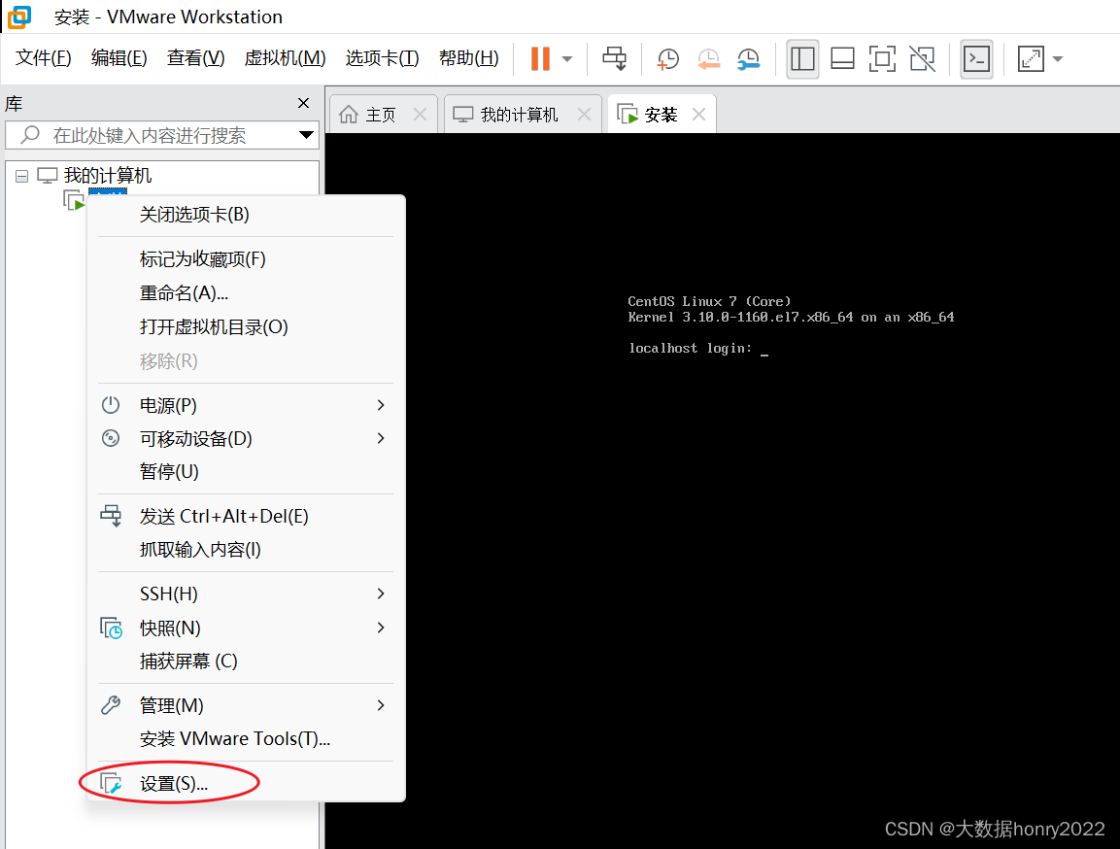Choose 安装 VMware Tools(T)... menu entry
The image size is (1120, 849).
[246, 739]
